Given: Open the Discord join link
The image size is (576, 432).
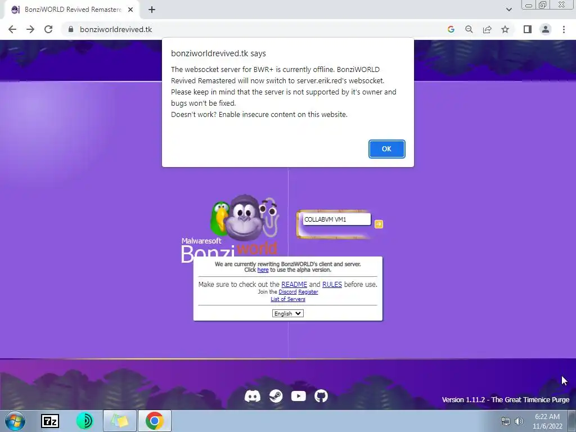Looking at the screenshot, I should click(x=287, y=292).
